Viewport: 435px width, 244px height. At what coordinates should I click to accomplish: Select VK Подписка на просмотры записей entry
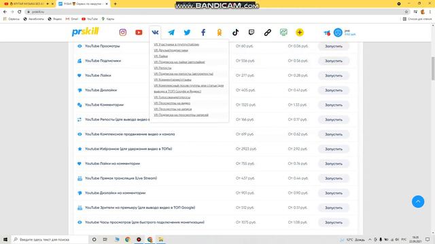coord(181,115)
